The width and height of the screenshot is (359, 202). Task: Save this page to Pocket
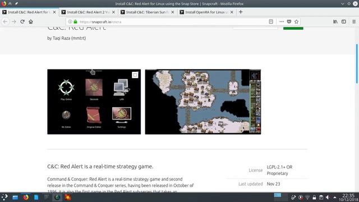(x=289, y=21)
